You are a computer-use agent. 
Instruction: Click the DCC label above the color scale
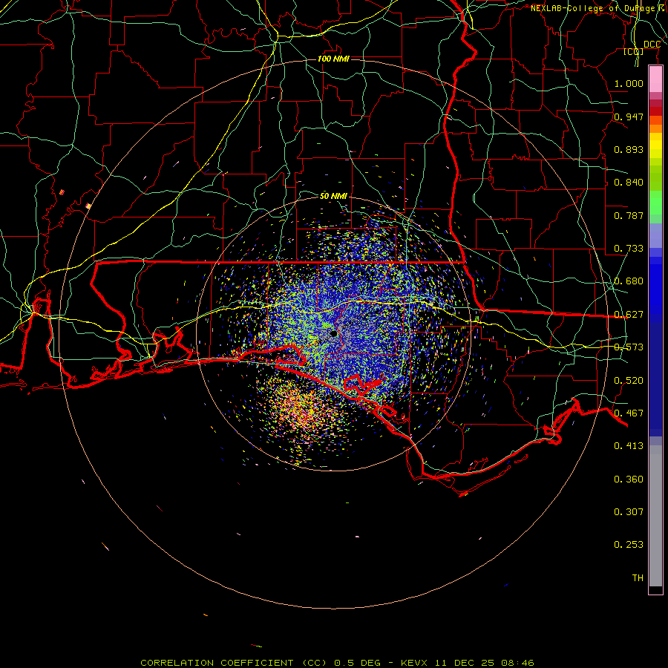tap(652, 45)
